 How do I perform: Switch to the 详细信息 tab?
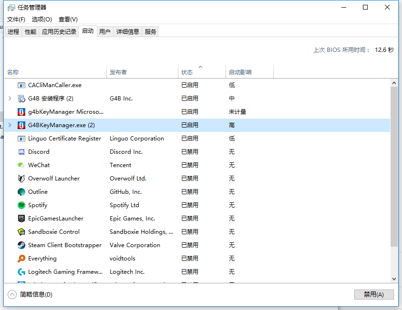click(128, 32)
